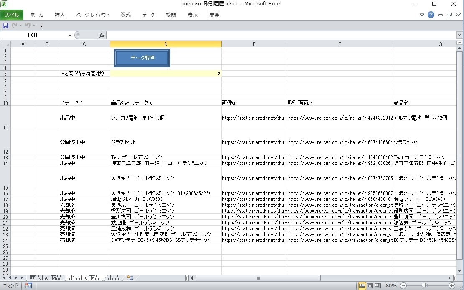Click the IEを開く待ち時間(秒) label cell
The image size is (464, 290).
pyautogui.click(x=84, y=74)
